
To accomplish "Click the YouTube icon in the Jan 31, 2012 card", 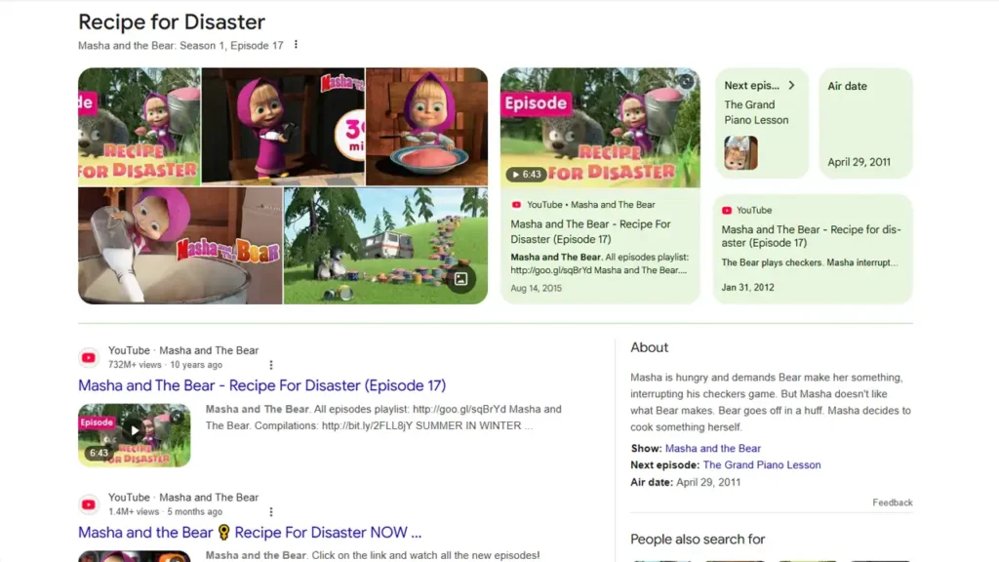I will 726,211.
